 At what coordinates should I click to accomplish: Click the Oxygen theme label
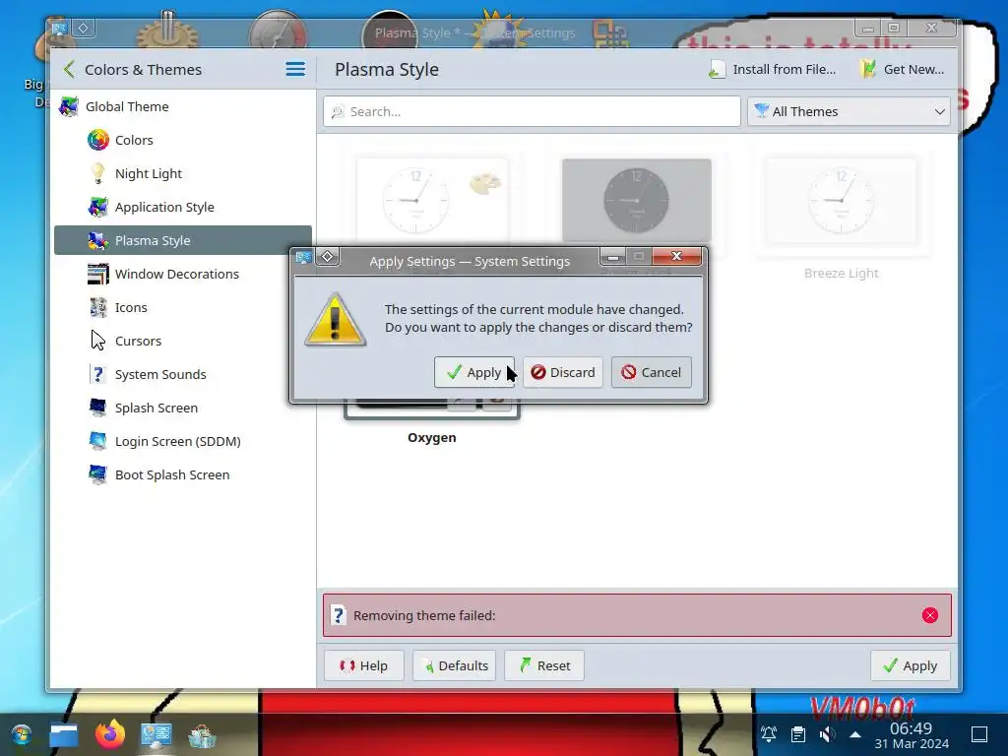pos(432,438)
